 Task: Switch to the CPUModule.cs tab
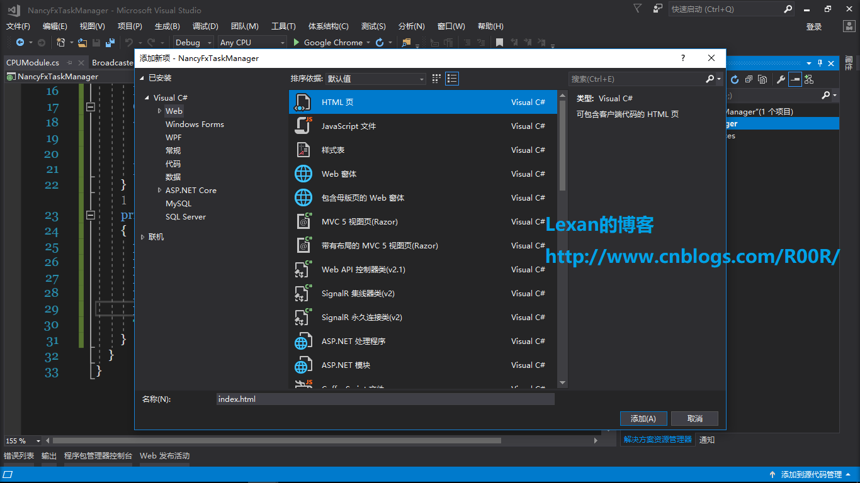[x=33, y=62]
